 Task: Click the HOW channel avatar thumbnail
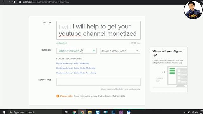tap(193, 10)
